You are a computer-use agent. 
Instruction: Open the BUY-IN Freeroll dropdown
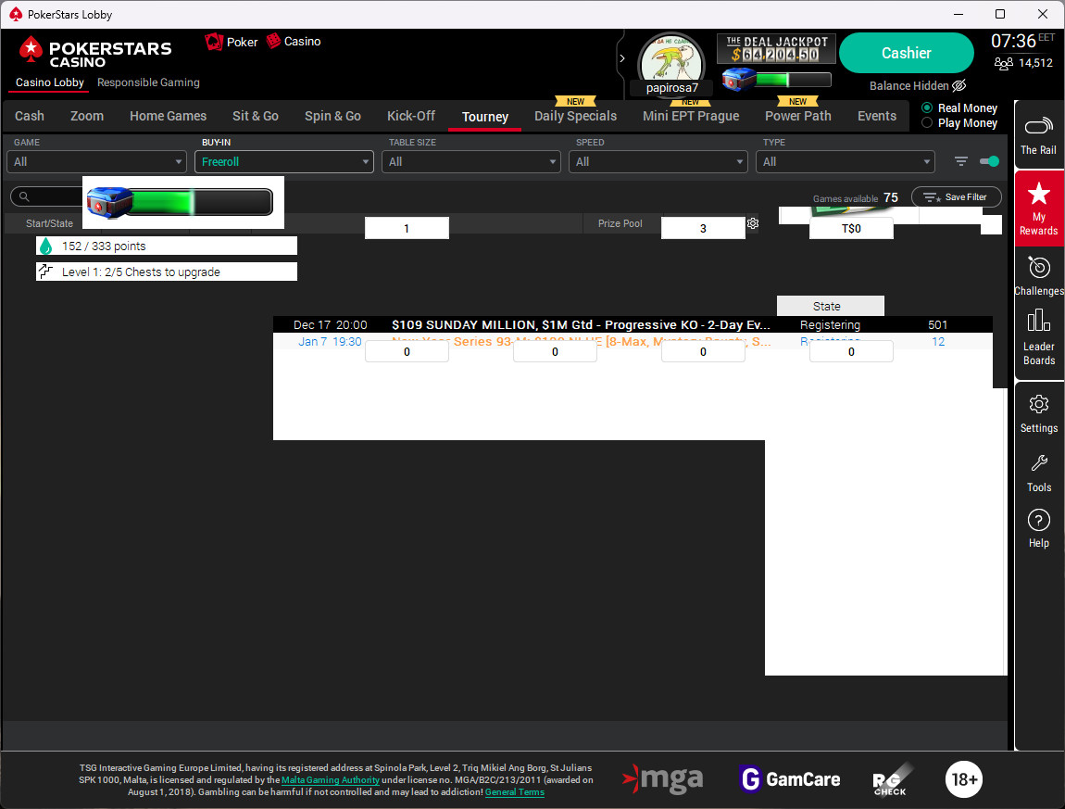[x=284, y=162]
